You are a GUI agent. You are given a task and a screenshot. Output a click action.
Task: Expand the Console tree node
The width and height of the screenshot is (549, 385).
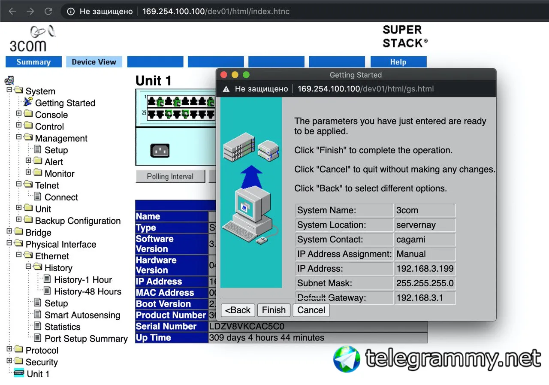[19, 114]
